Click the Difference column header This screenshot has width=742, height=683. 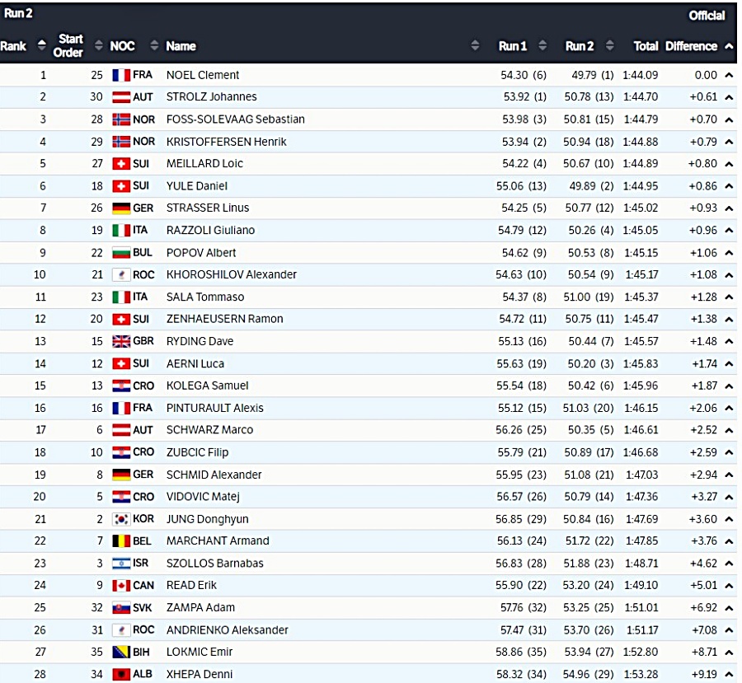tap(691, 46)
